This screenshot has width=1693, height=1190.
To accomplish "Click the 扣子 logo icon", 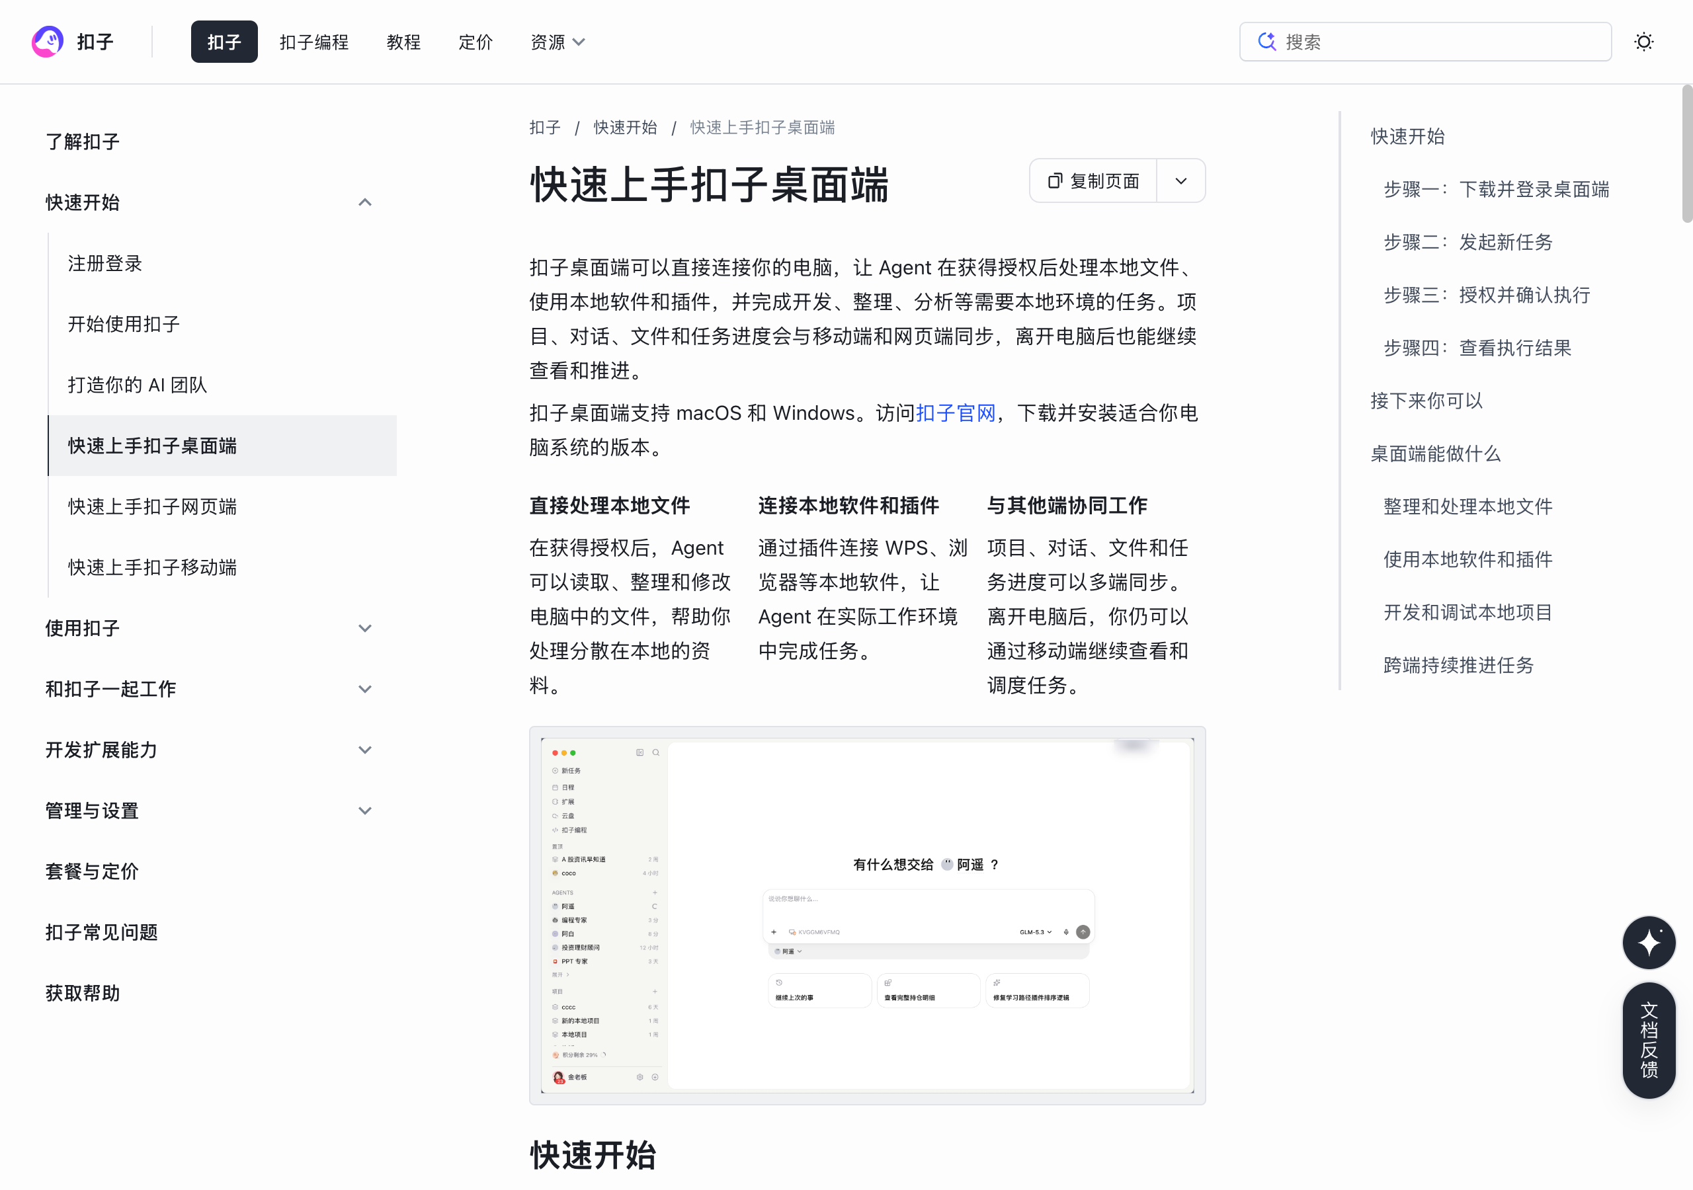I will click(x=47, y=42).
